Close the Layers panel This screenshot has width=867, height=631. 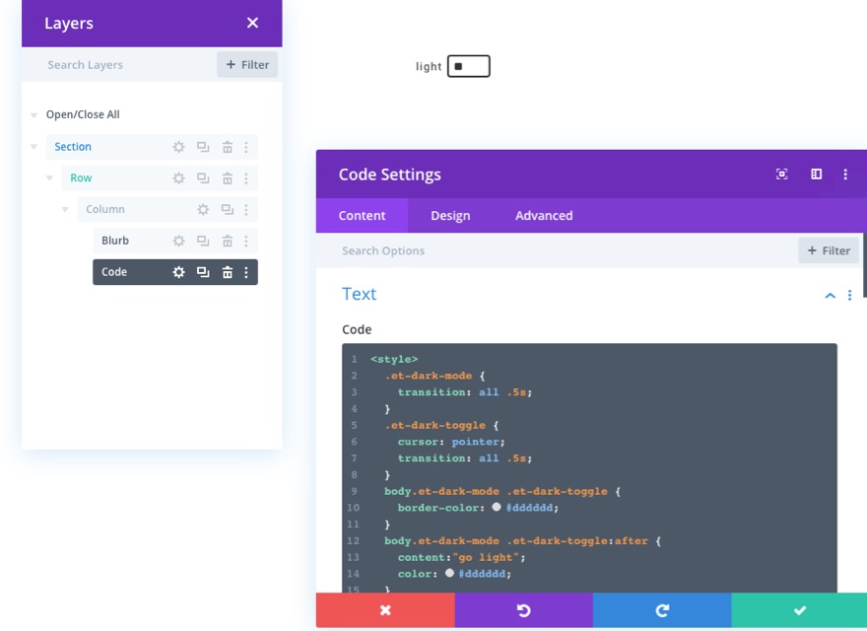point(252,23)
